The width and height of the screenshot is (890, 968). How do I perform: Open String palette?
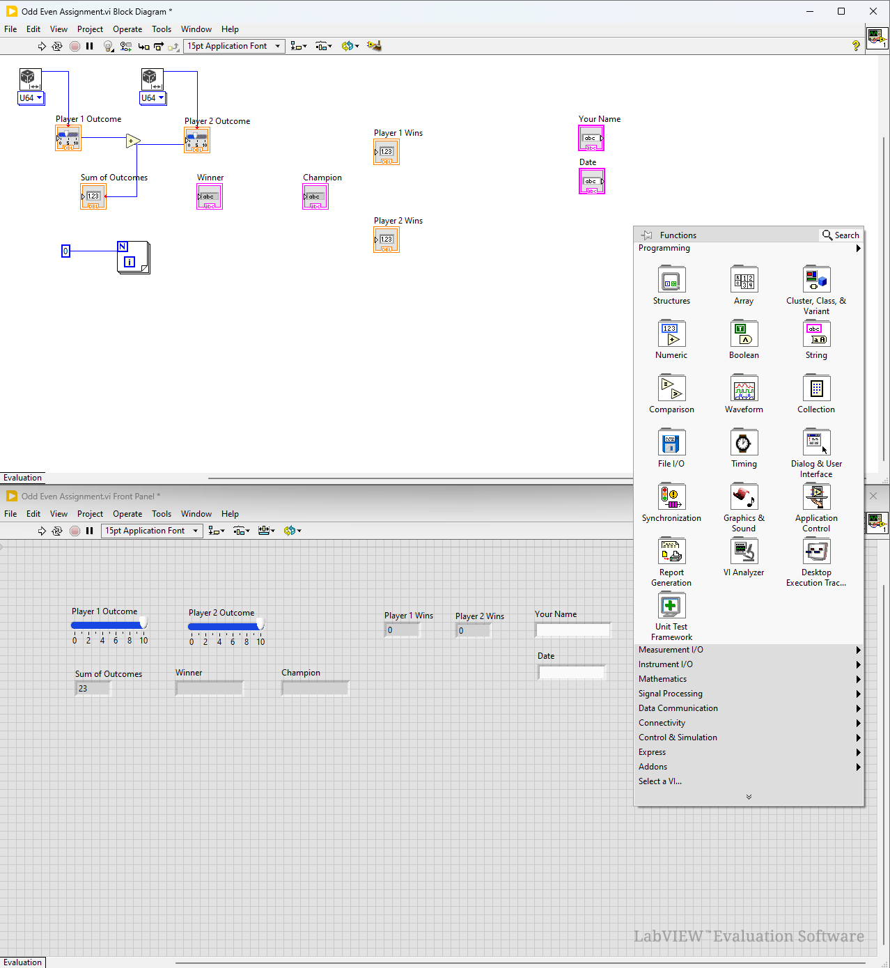tap(816, 340)
